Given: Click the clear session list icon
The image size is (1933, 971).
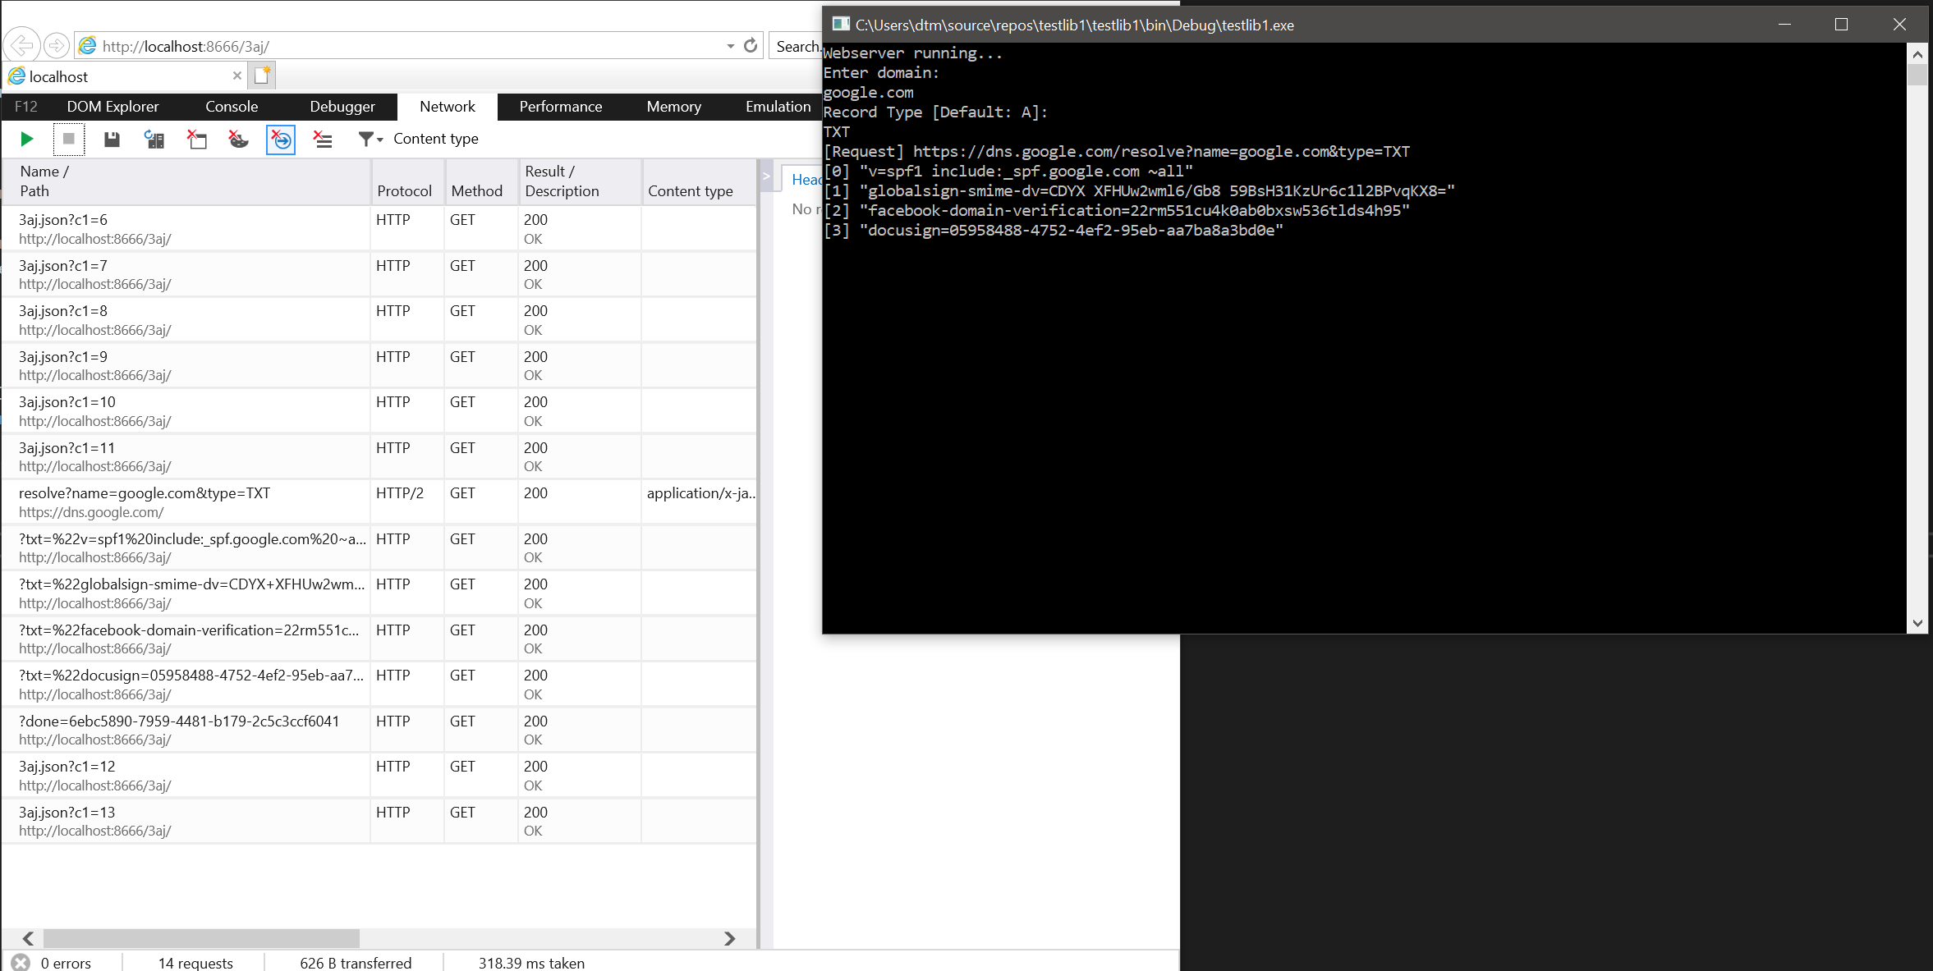Looking at the screenshot, I should click(323, 140).
